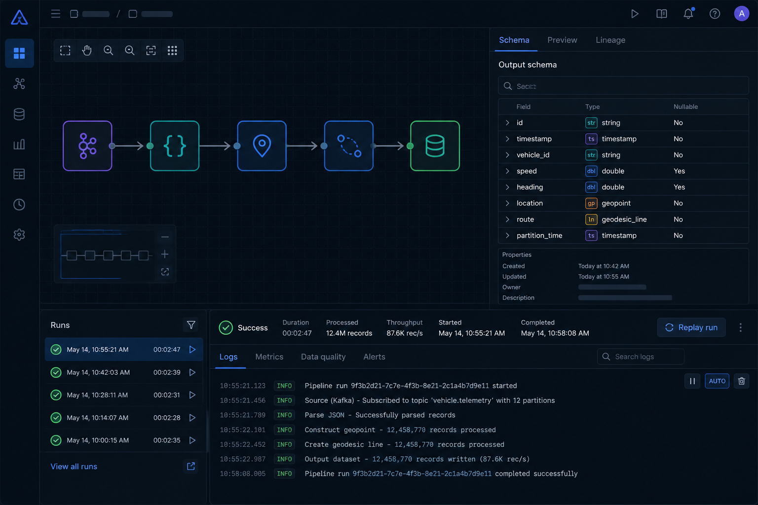Image resolution: width=758 pixels, height=505 pixels.
Task: Expand the vehicle_id field row
Action: (x=507, y=155)
